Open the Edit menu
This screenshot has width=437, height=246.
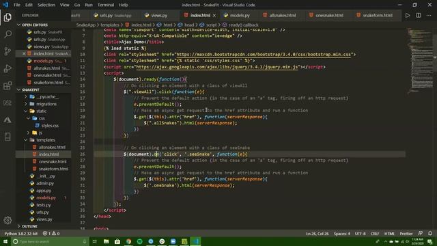(x=29, y=5)
